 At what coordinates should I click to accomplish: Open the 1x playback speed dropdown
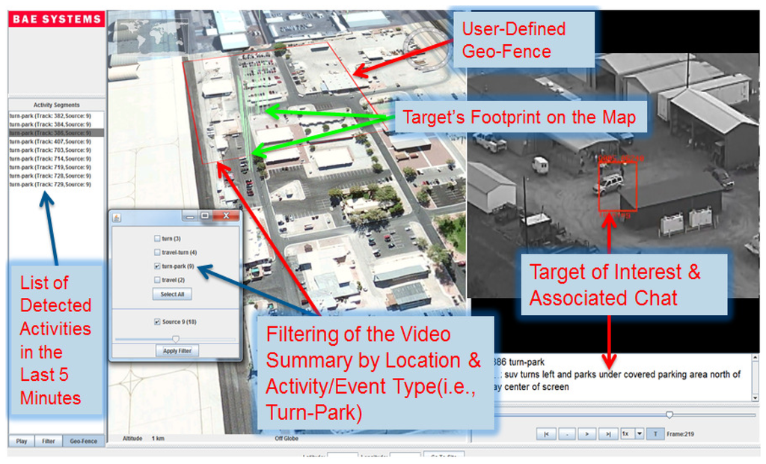(639, 433)
